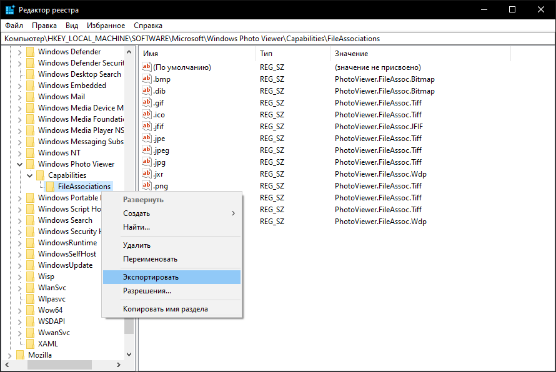
Task: Sort values by the Значение column header
Action: (420, 54)
